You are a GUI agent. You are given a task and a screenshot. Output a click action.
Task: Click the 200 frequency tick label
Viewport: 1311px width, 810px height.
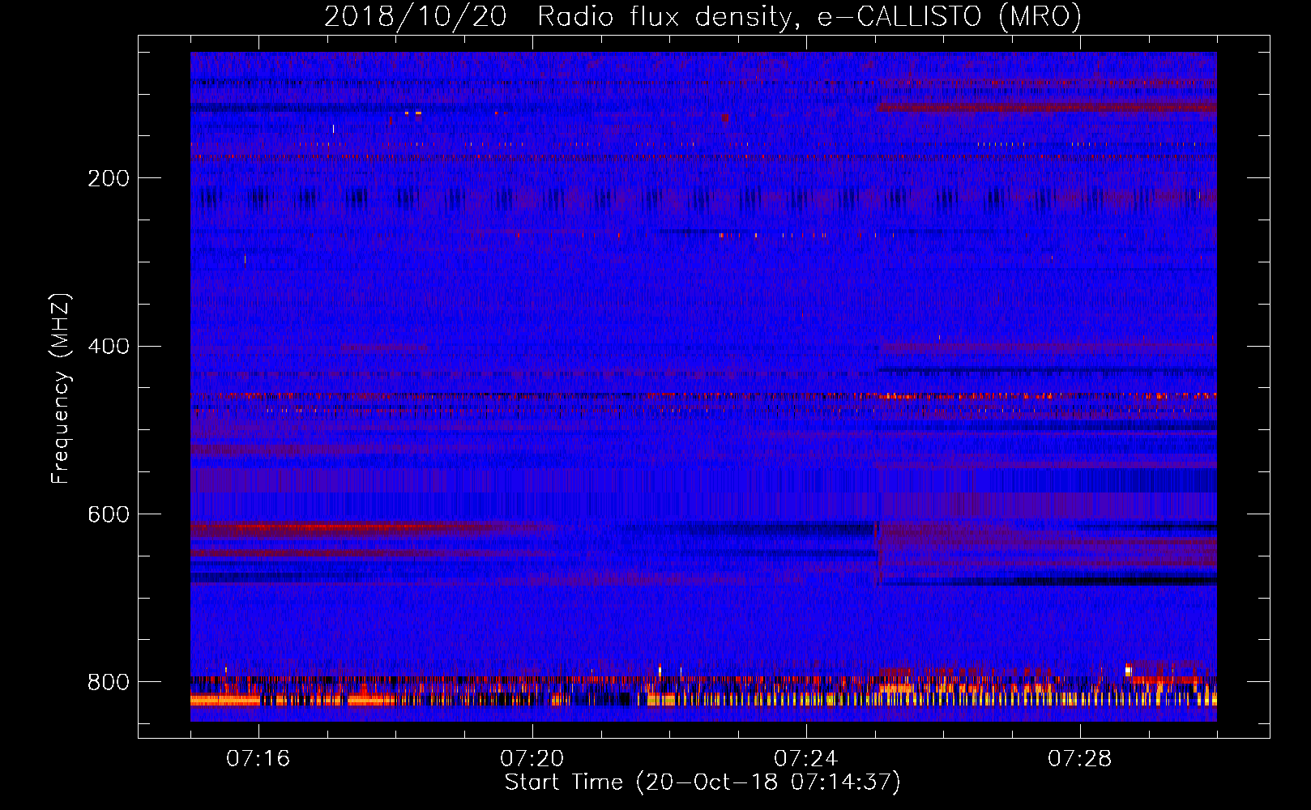(109, 178)
